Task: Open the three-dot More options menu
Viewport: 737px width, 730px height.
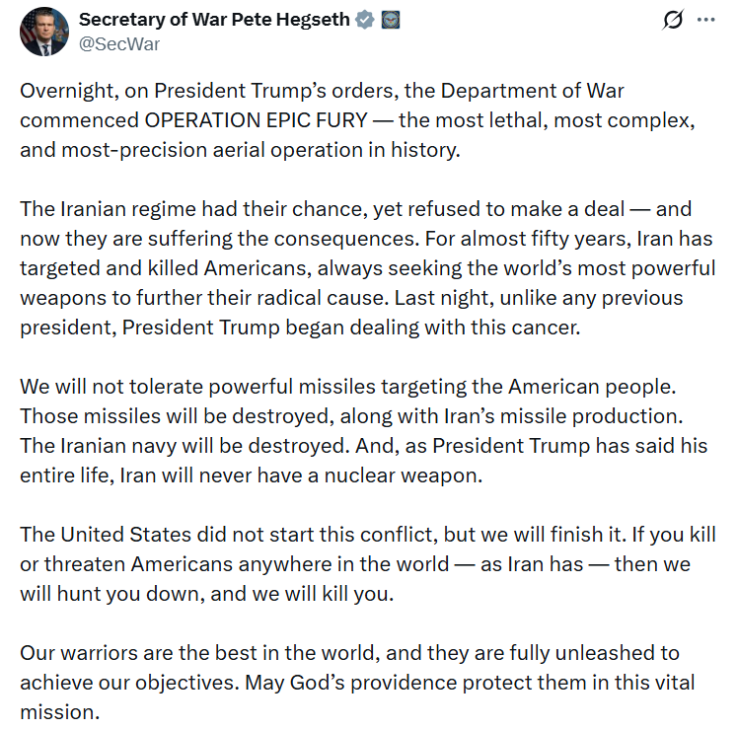Action: pyautogui.click(x=705, y=20)
